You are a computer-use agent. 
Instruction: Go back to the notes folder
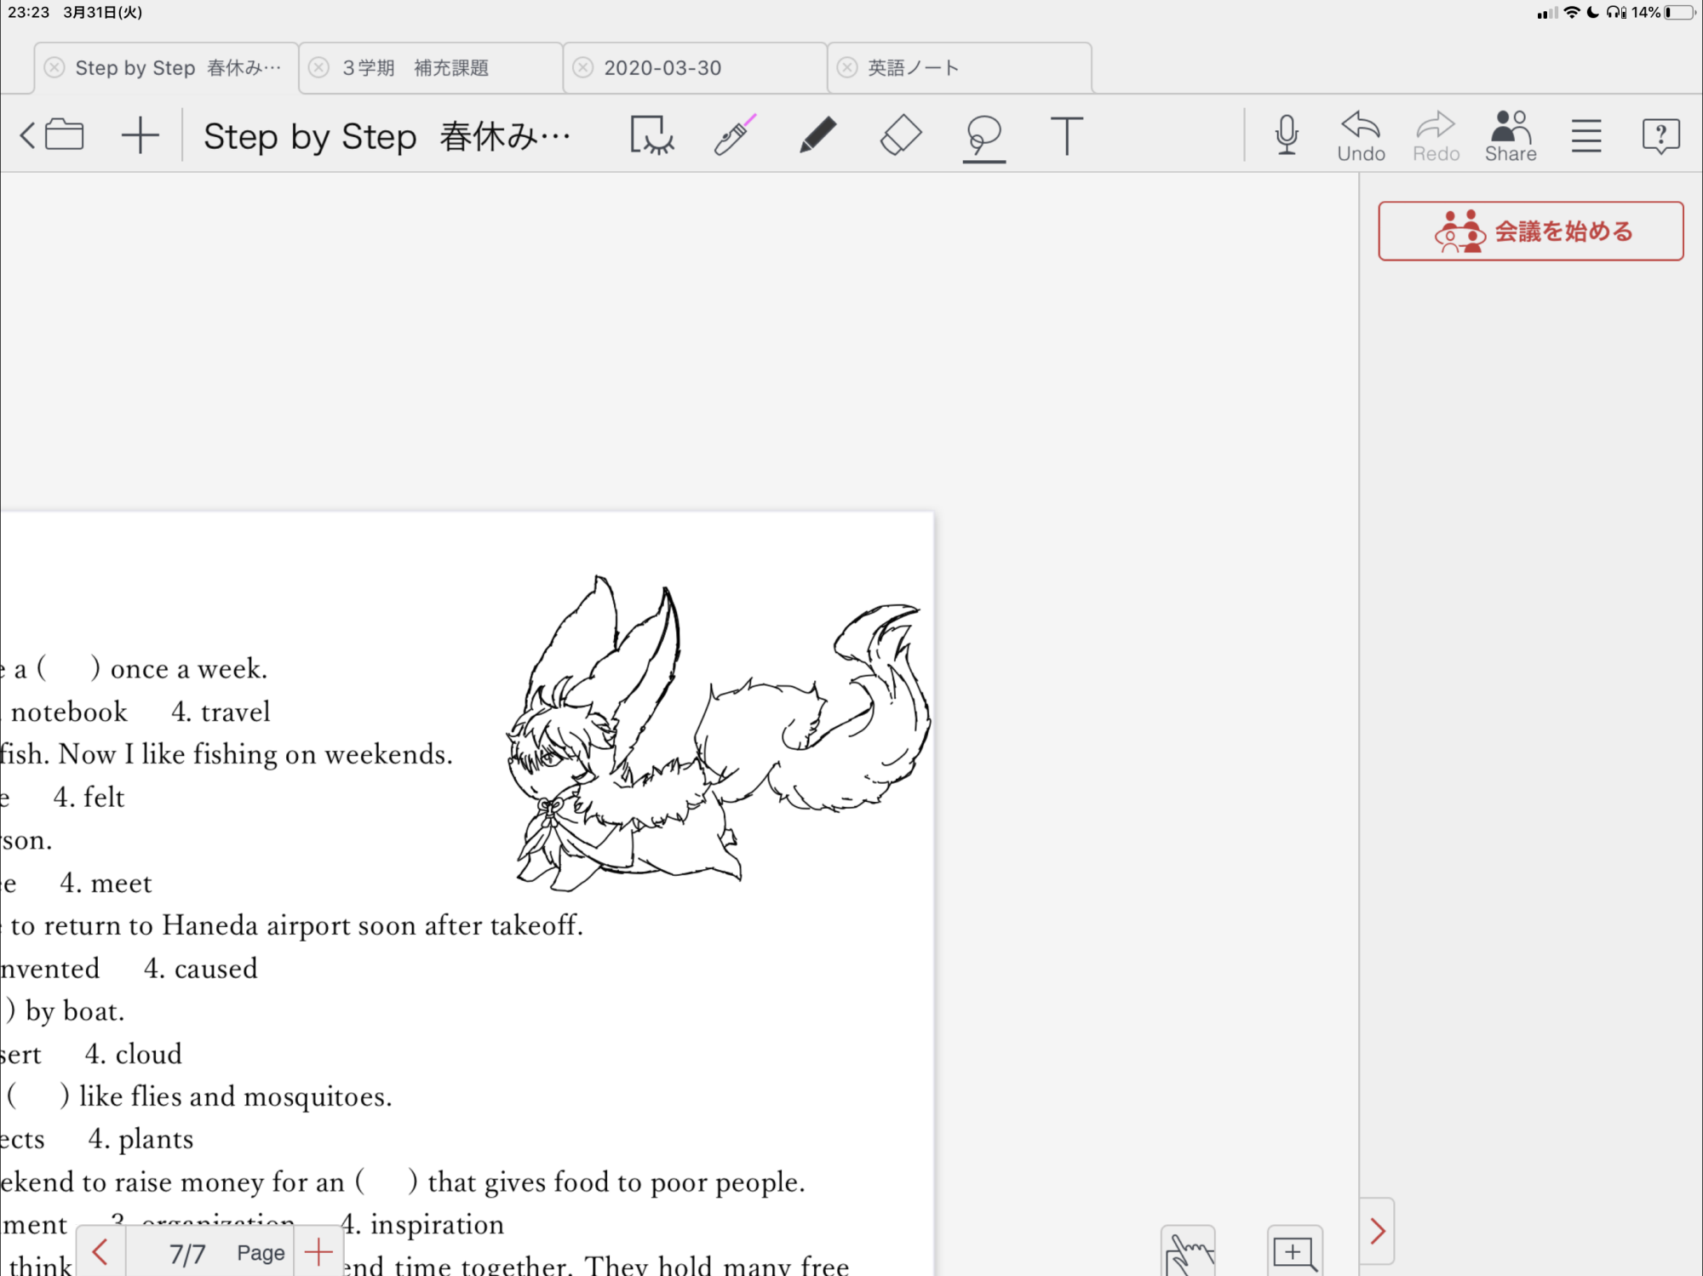53,134
